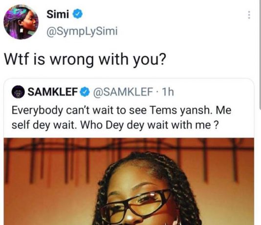Open Simi's profile picture avatar
Viewport: 261px width, 225px height.
pos(21,22)
